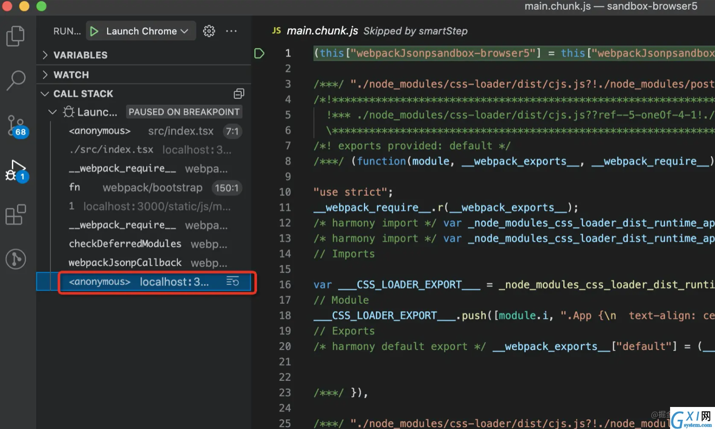Select second __webpack_require__ frame above checkDeferredModules

[x=143, y=225]
